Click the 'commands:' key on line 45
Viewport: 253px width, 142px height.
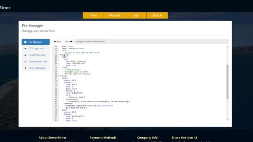(x=68, y=104)
